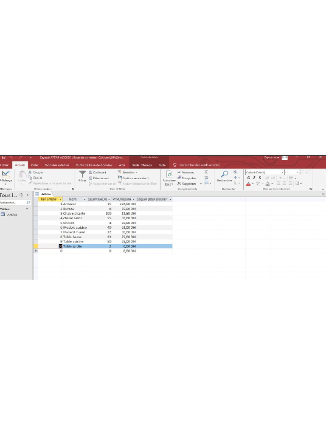326x435 pixels.
Task: Open navigation pane options circle menu
Action: [21, 195]
